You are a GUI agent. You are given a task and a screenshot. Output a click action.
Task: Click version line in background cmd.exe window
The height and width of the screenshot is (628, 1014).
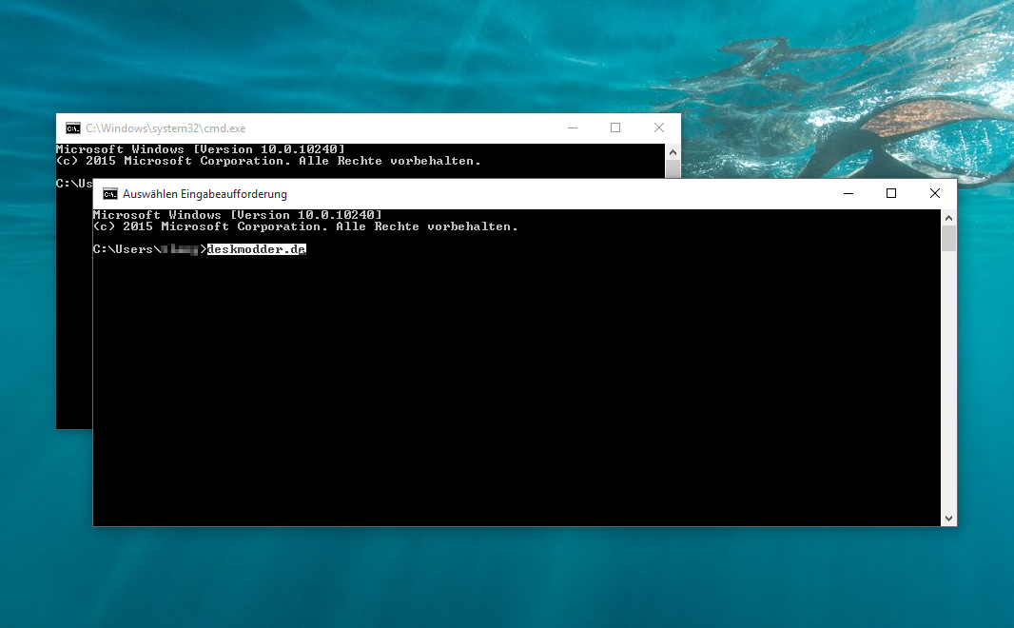coord(201,149)
